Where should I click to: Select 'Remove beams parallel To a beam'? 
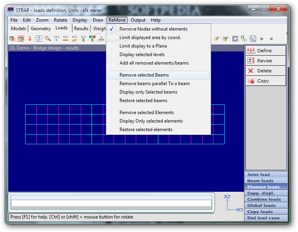pos(158,84)
